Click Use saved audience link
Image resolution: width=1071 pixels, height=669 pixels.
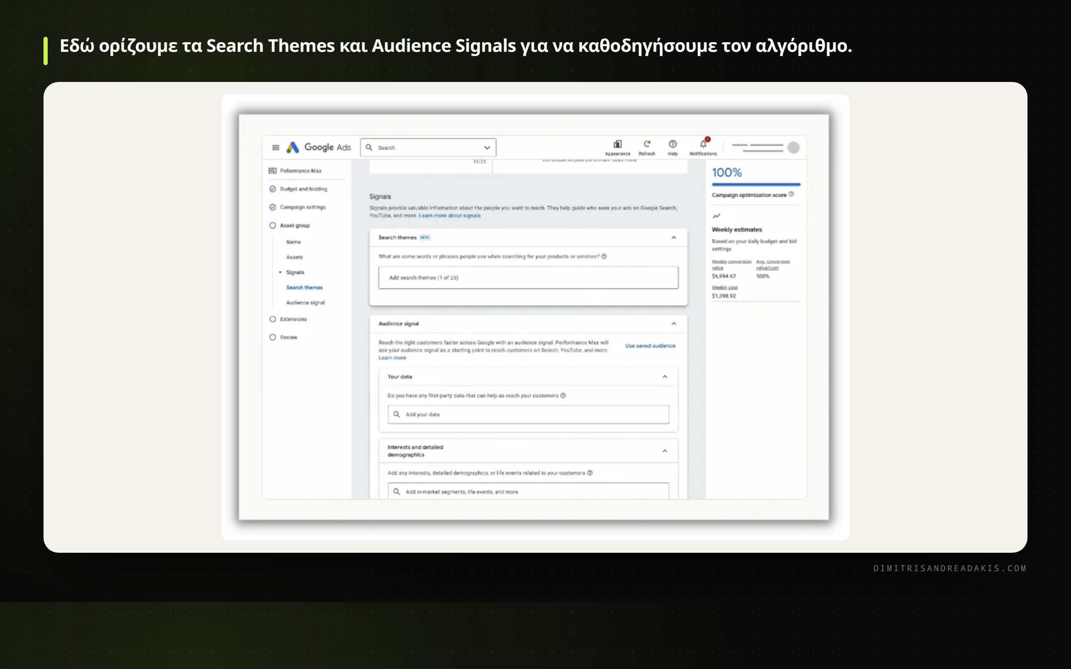650,345
